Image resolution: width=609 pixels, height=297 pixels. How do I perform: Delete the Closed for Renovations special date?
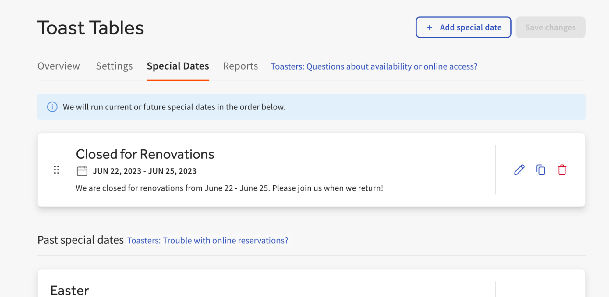(x=562, y=170)
